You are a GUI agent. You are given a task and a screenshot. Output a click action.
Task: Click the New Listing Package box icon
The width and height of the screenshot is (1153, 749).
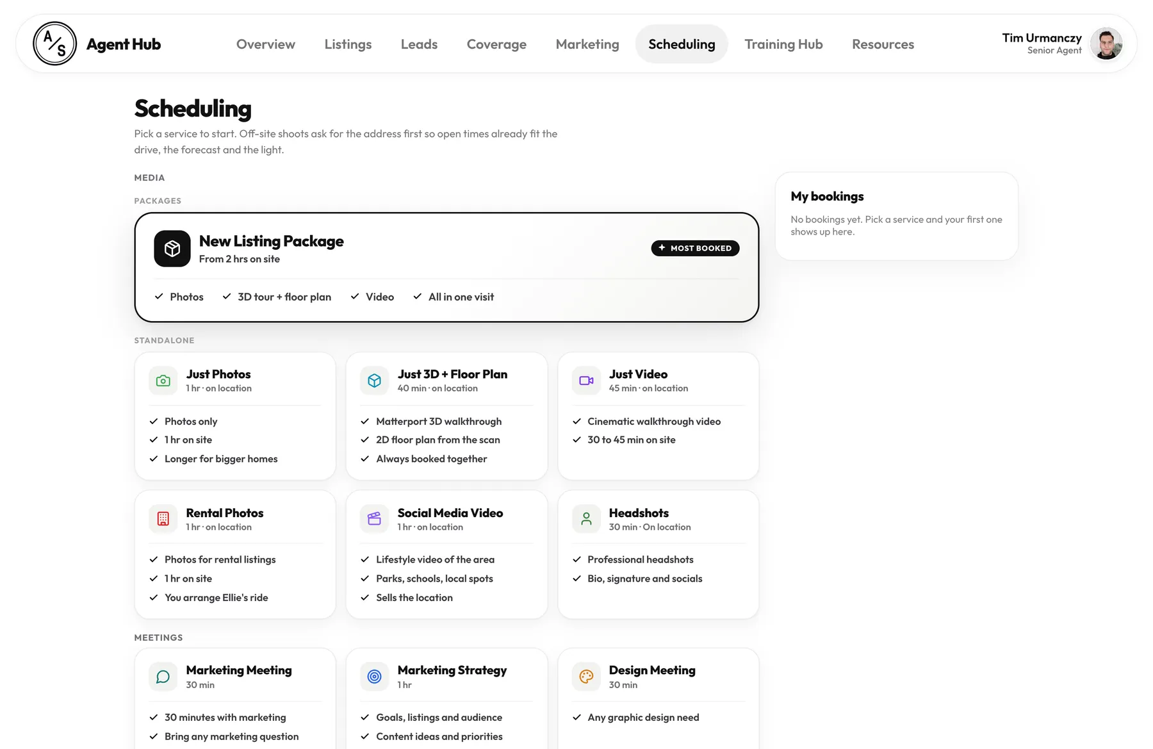pyautogui.click(x=172, y=249)
